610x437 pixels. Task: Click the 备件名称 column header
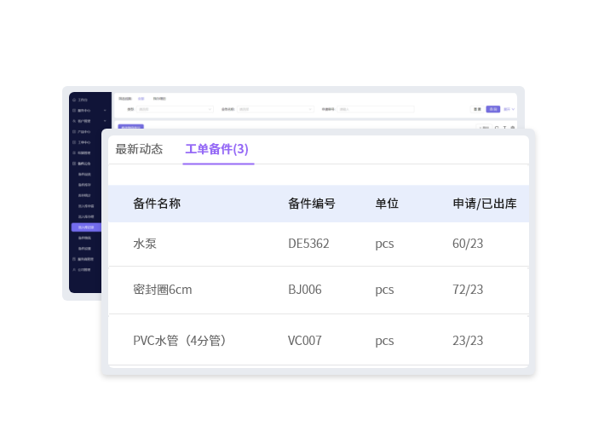(x=157, y=204)
